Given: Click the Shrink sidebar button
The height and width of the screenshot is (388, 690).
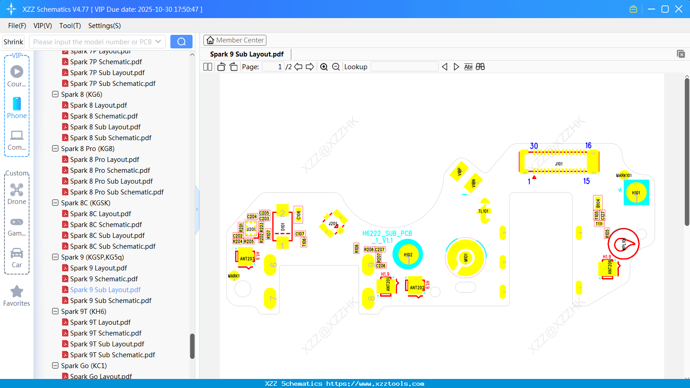Looking at the screenshot, I should [x=13, y=41].
